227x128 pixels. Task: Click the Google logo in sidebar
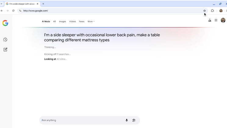click(x=5, y=23)
